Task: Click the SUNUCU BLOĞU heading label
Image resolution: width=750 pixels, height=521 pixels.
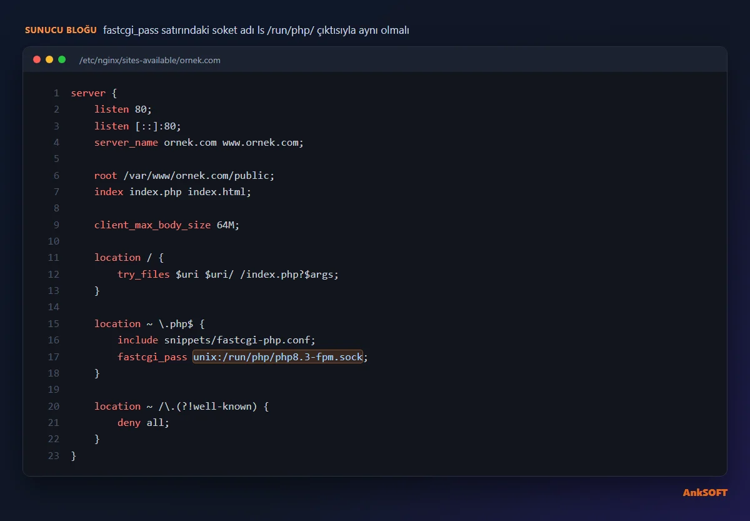Action: click(x=61, y=30)
